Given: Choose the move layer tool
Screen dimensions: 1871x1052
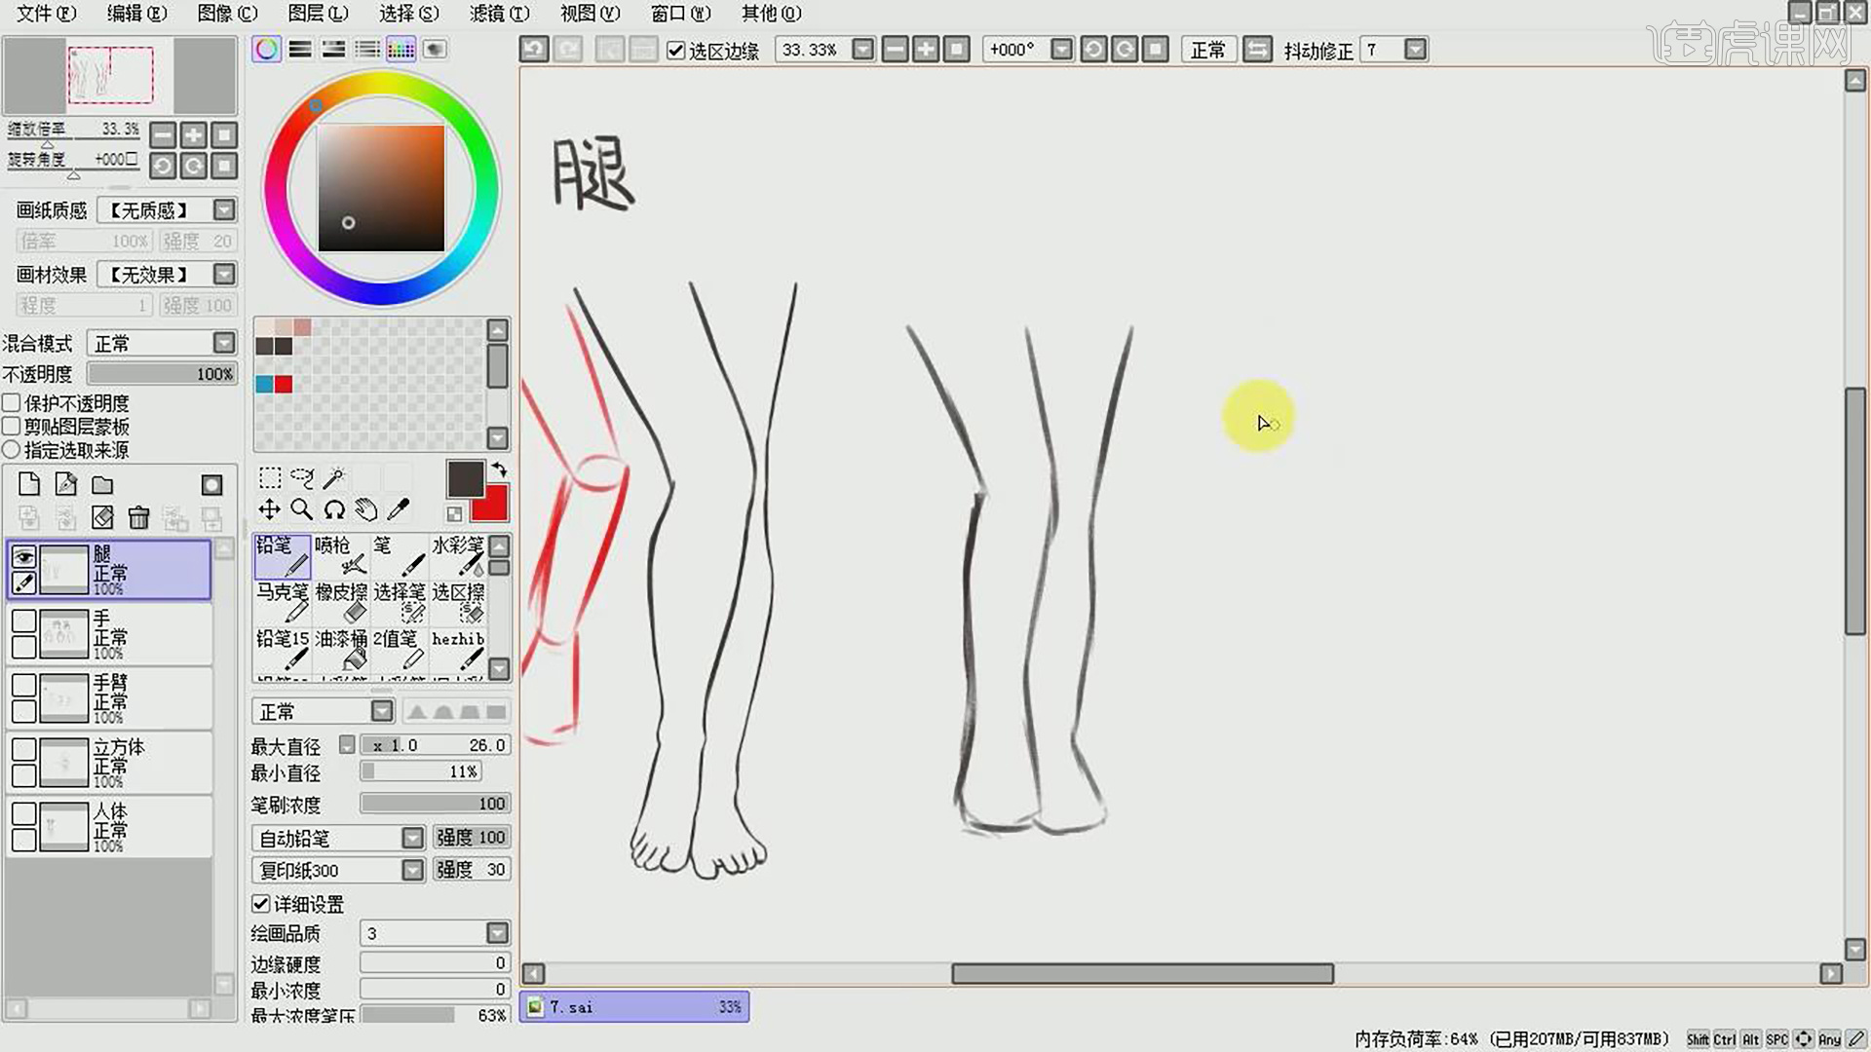Looking at the screenshot, I should coord(270,509).
